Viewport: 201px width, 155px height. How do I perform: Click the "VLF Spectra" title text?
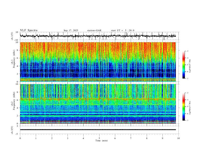tap(29, 30)
